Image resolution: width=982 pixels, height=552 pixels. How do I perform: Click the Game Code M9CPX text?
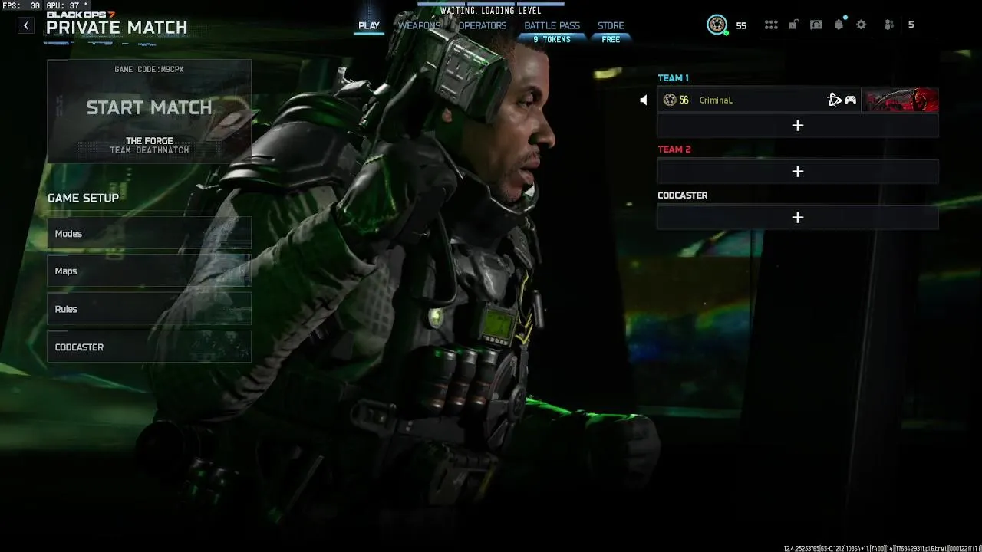tap(149, 69)
